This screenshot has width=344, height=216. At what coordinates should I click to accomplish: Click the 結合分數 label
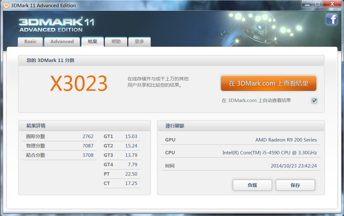coord(36,155)
